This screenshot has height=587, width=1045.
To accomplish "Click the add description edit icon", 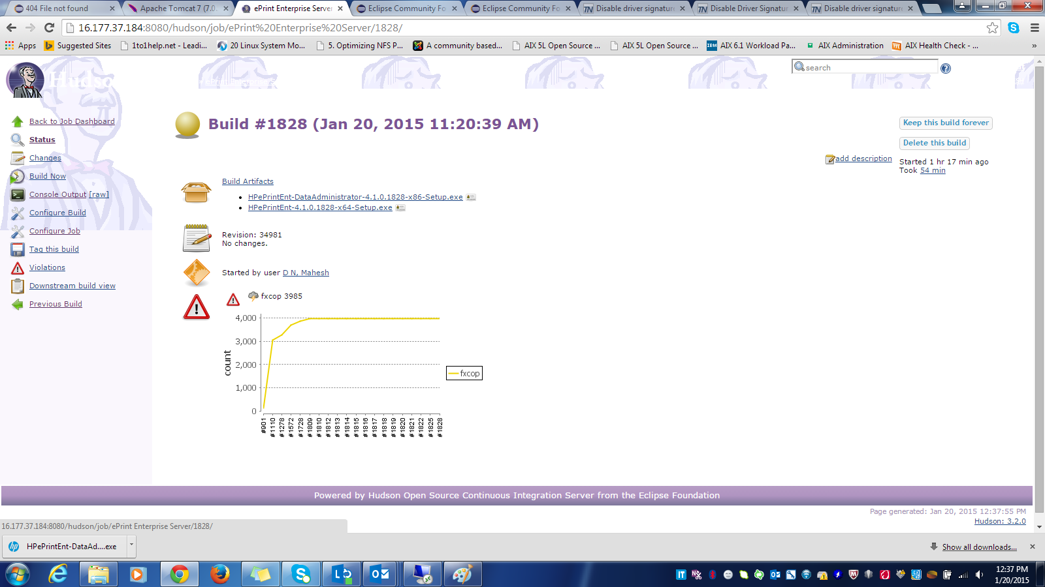I will point(829,159).
